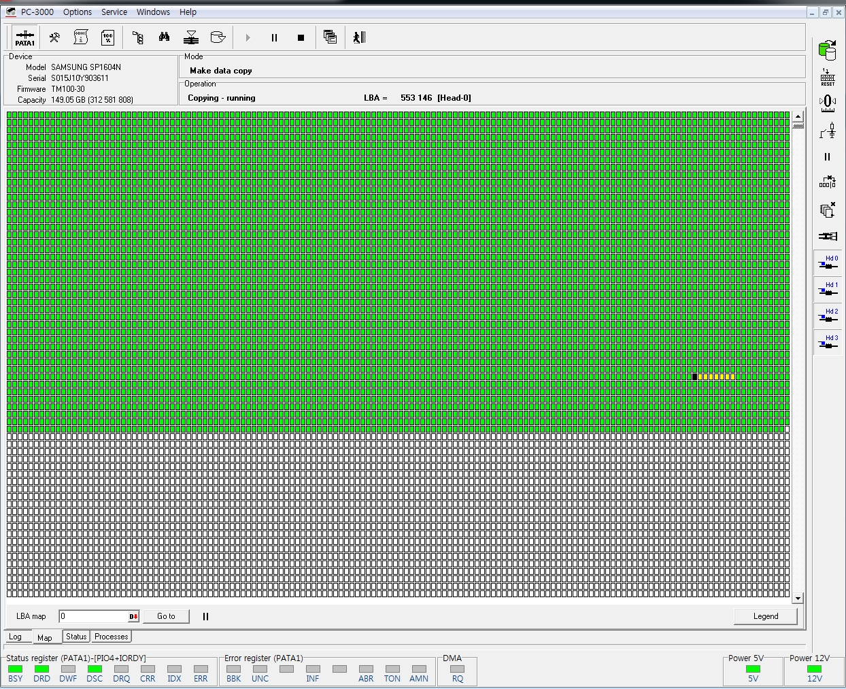This screenshot has height=689, width=846.
Task: Click the D arrow button in LBA field
Action: click(x=133, y=616)
